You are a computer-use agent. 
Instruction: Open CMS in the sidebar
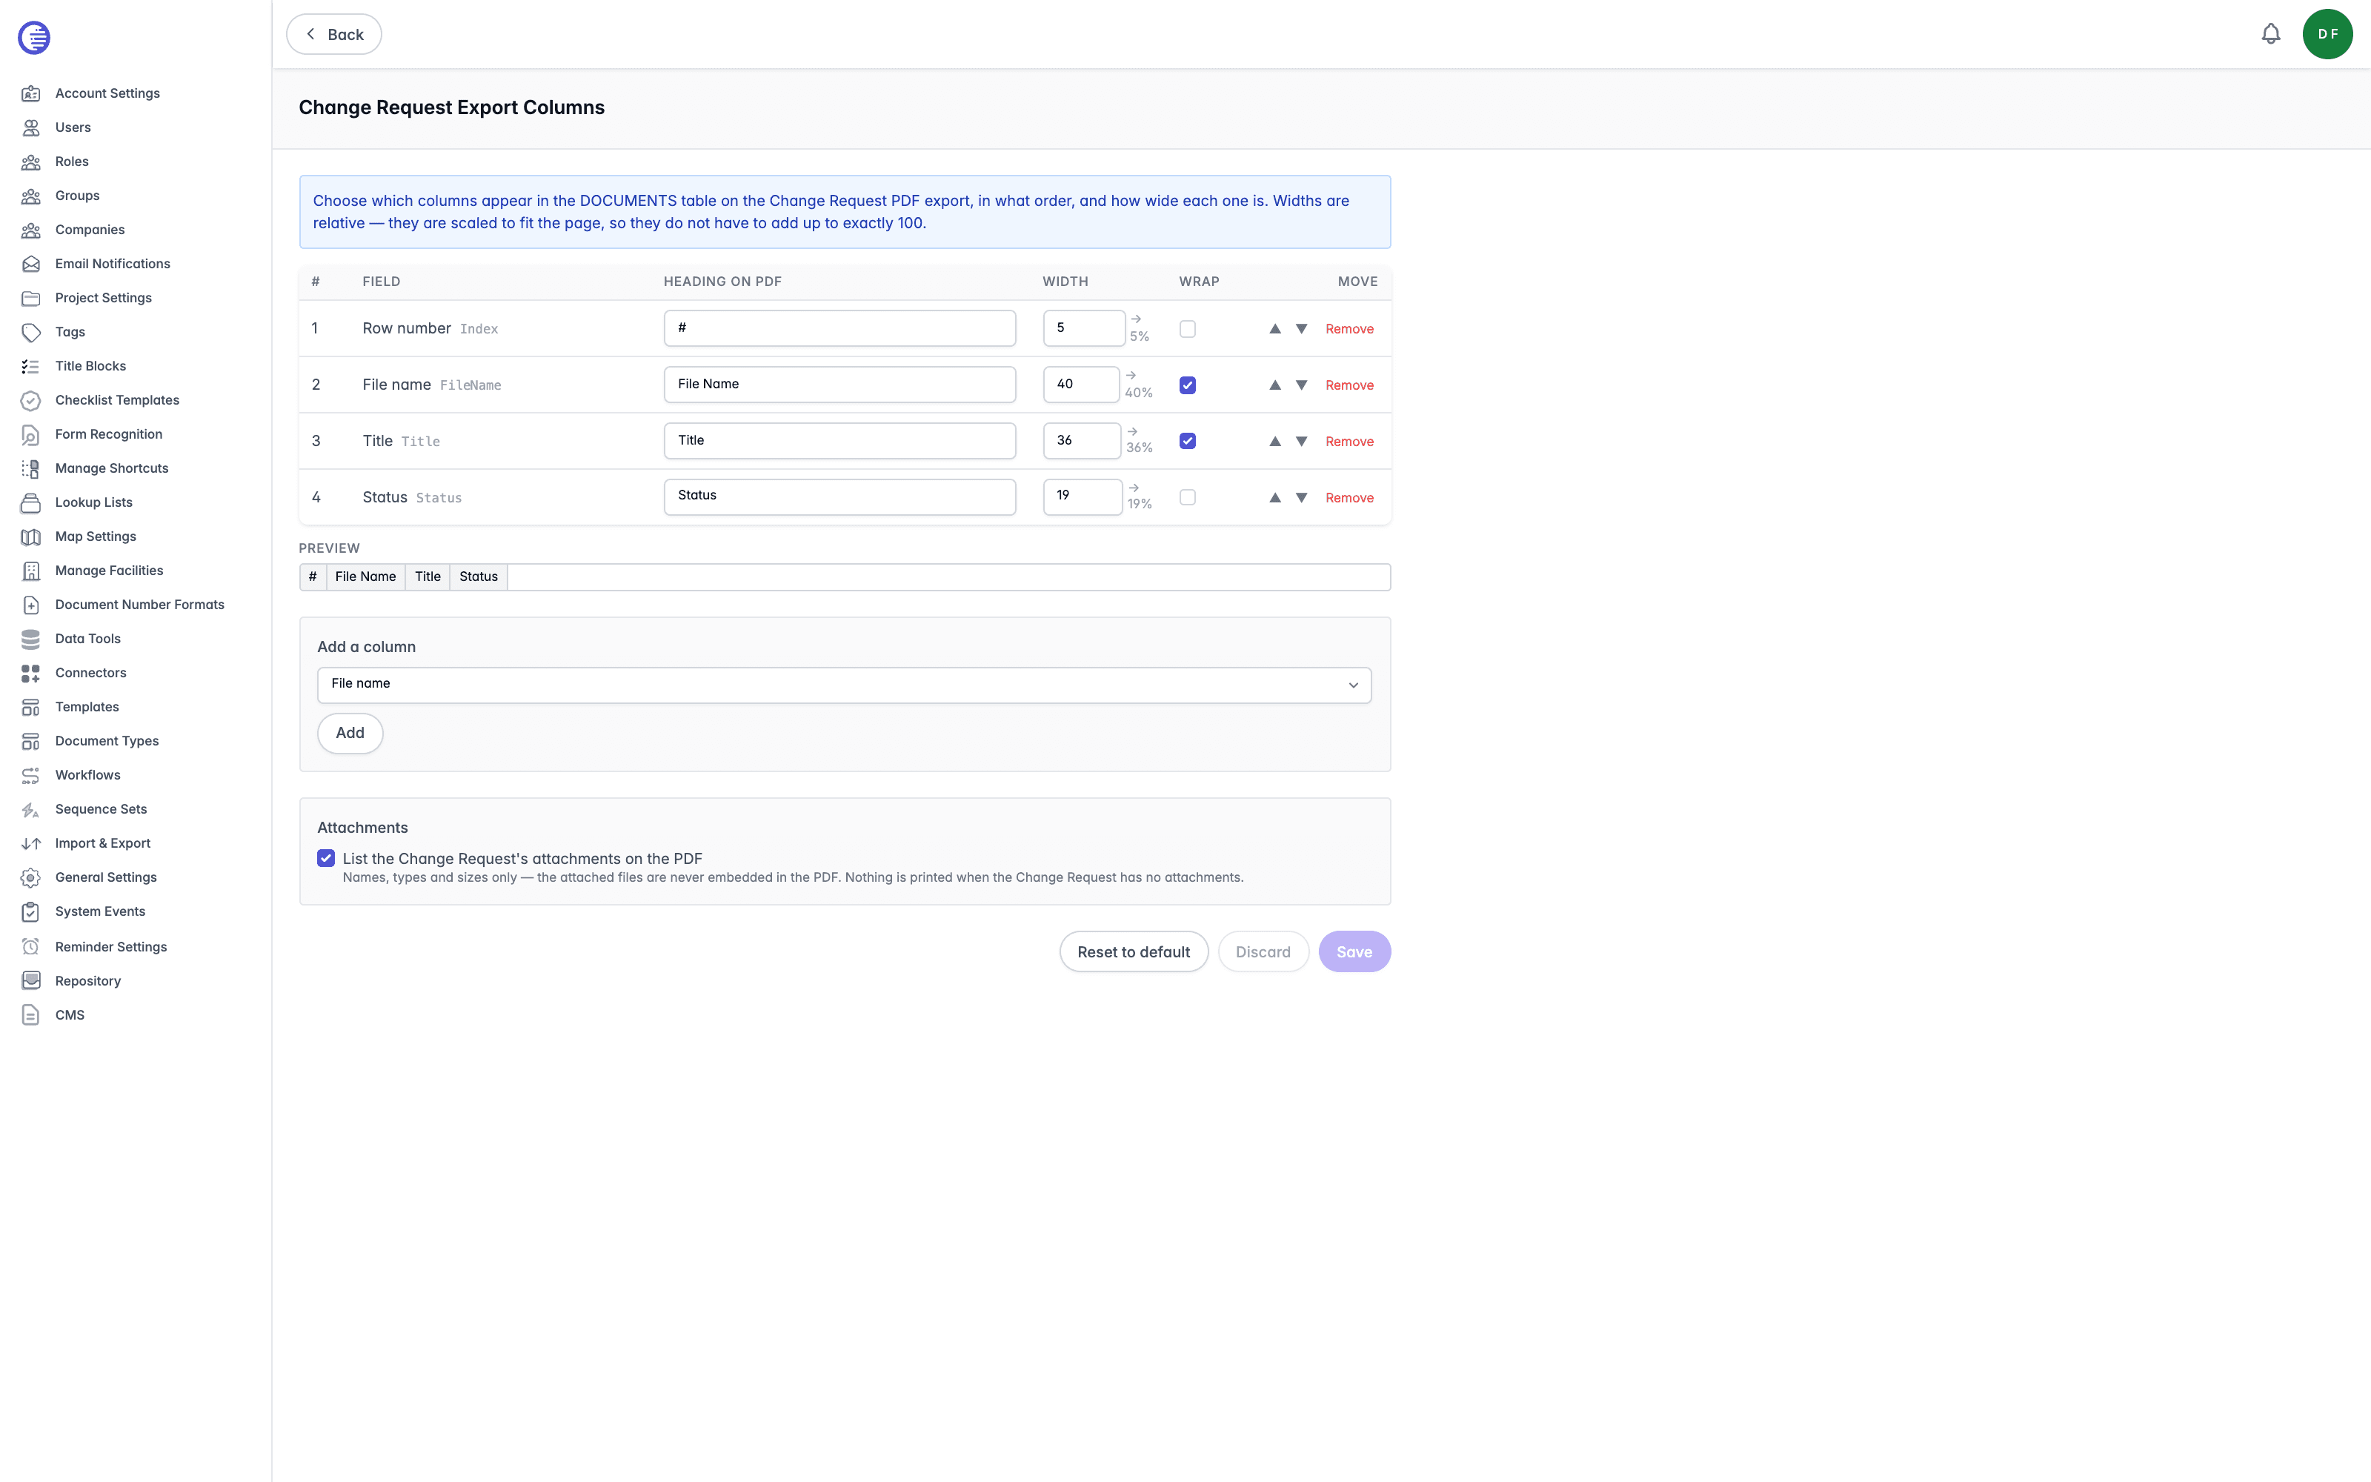70,1015
